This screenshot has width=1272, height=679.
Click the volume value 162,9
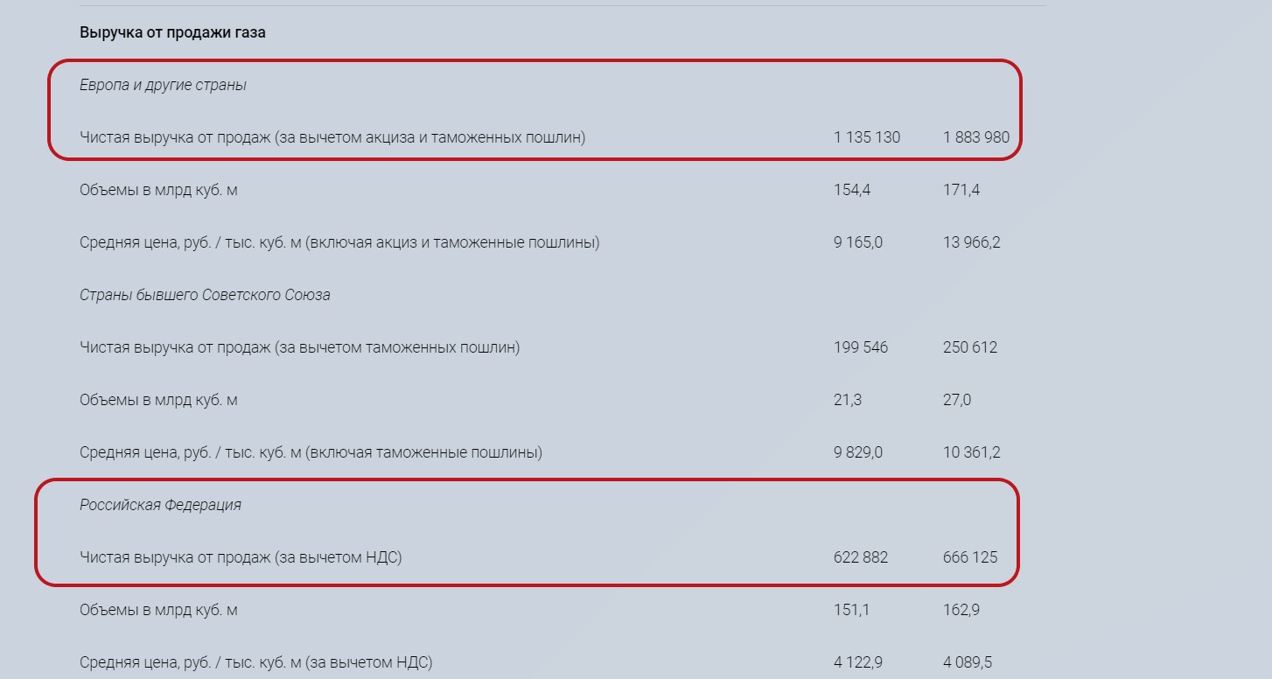pos(961,610)
